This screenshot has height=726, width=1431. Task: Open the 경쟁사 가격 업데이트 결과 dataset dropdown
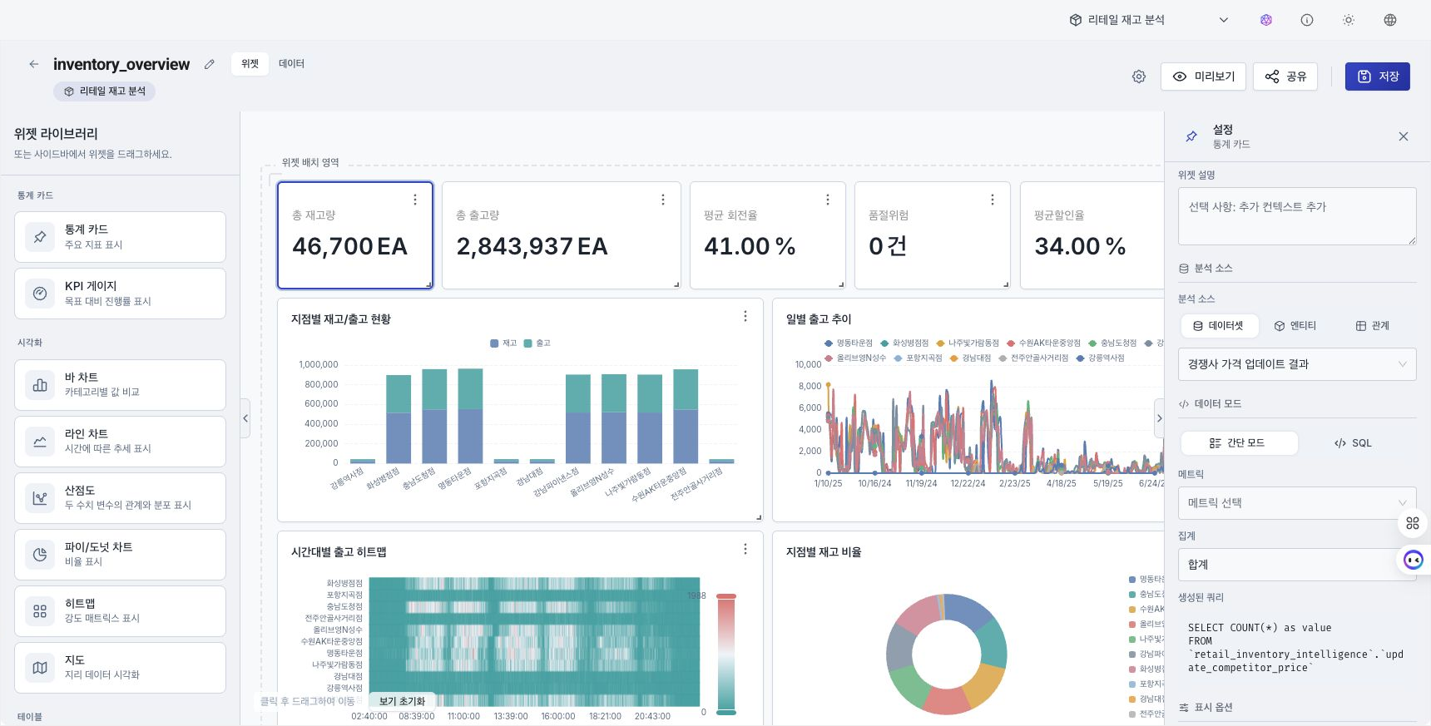[x=1297, y=364]
